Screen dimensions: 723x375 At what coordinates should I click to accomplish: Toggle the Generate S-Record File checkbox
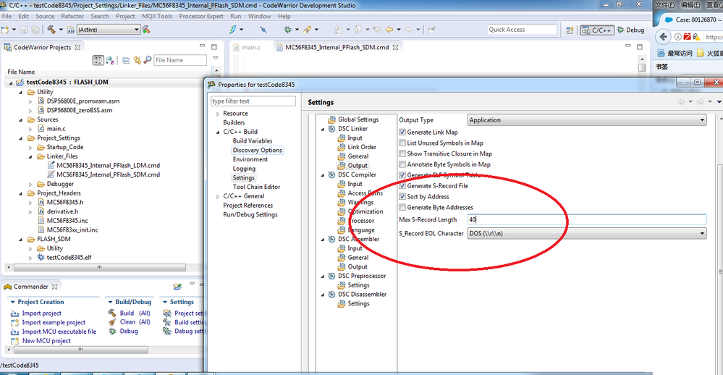(x=402, y=186)
